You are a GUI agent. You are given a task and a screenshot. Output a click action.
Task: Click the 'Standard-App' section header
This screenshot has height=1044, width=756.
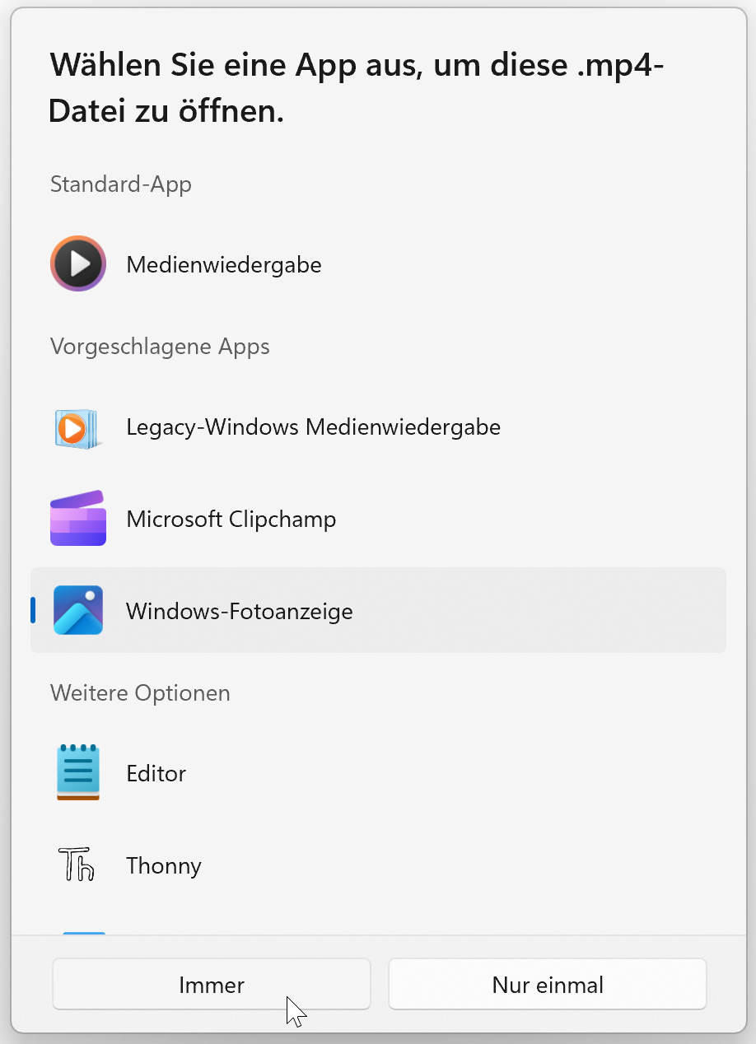(120, 184)
